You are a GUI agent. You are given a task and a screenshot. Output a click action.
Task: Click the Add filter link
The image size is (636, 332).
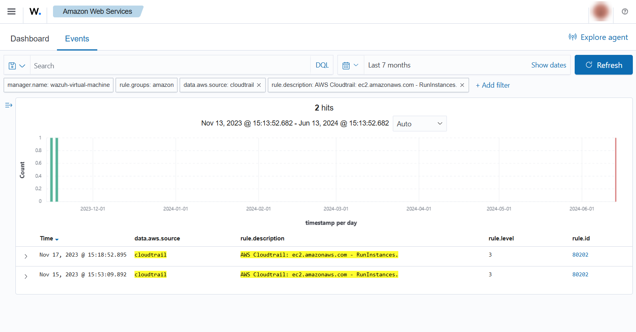(493, 85)
